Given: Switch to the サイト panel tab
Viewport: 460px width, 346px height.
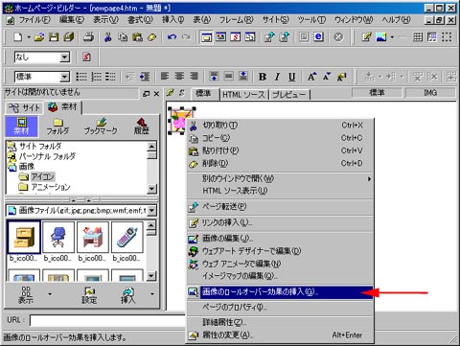Looking at the screenshot, I should pos(24,108).
